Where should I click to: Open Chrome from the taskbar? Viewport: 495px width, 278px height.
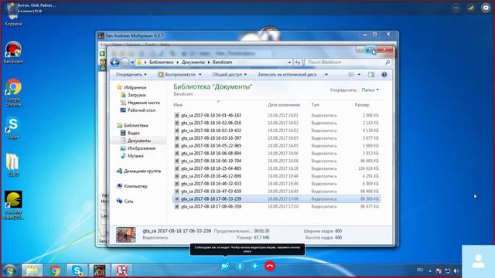[55, 270]
